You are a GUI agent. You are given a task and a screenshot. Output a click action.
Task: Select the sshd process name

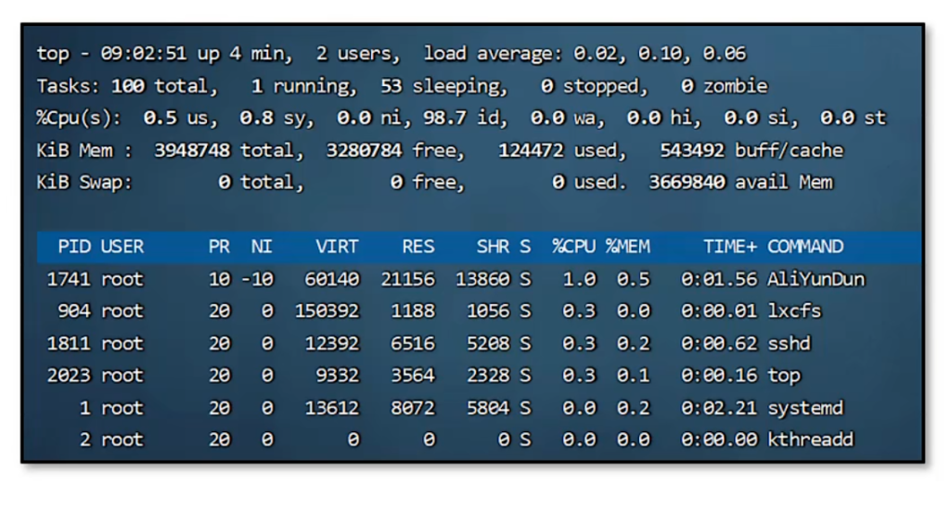click(x=790, y=344)
